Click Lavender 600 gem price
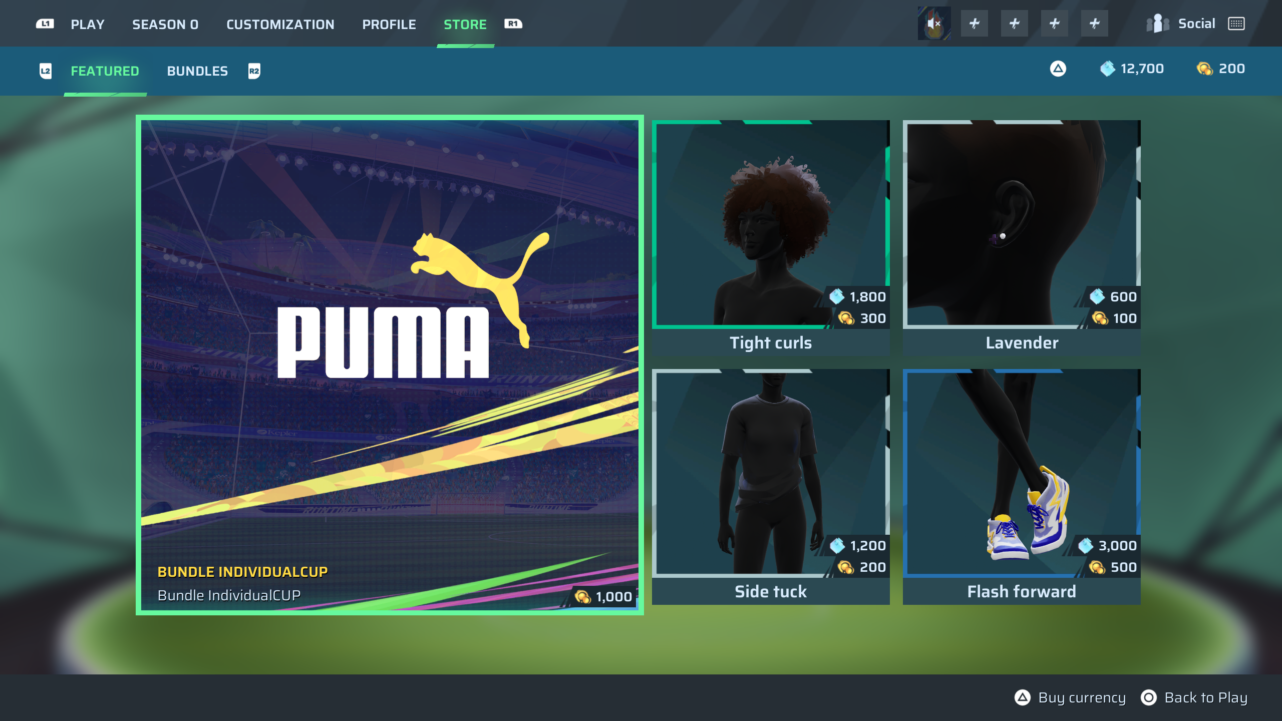 pyautogui.click(x=1124, y=297)
